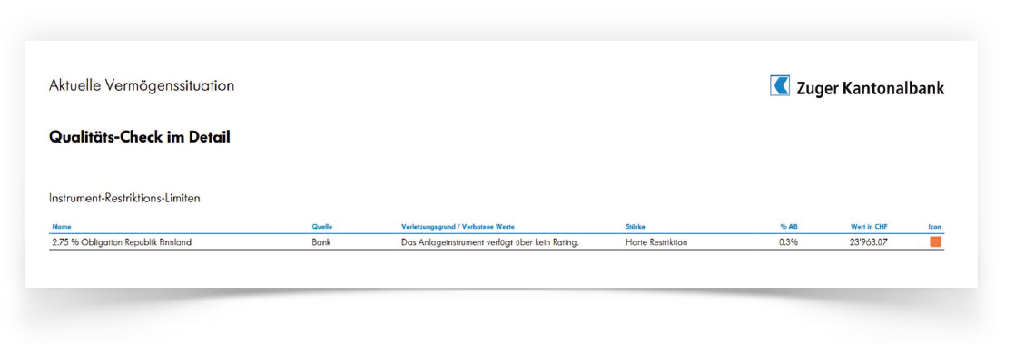
Task: Select the 'kein Rating' violation reason text
Action: (560, 242)
